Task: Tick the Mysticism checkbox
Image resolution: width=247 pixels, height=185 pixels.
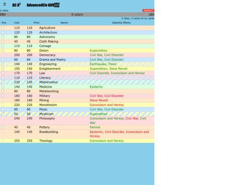Action: [x=3, y=114]
